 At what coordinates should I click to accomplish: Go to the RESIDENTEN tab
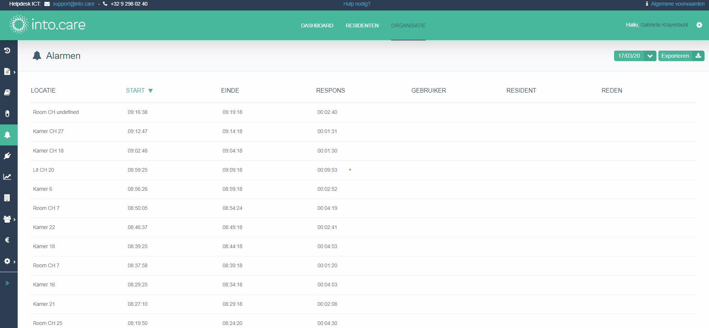(x=362, y=25)
